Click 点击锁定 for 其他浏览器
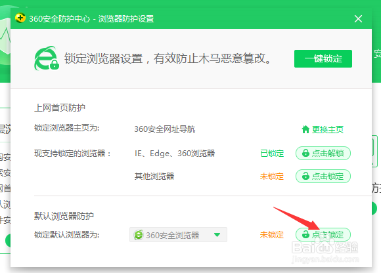This screenshot has width=381, height=273. click(323, 176)
